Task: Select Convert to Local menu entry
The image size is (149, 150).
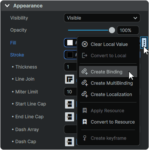Action: pyautogui.click(x=108, y=55)
